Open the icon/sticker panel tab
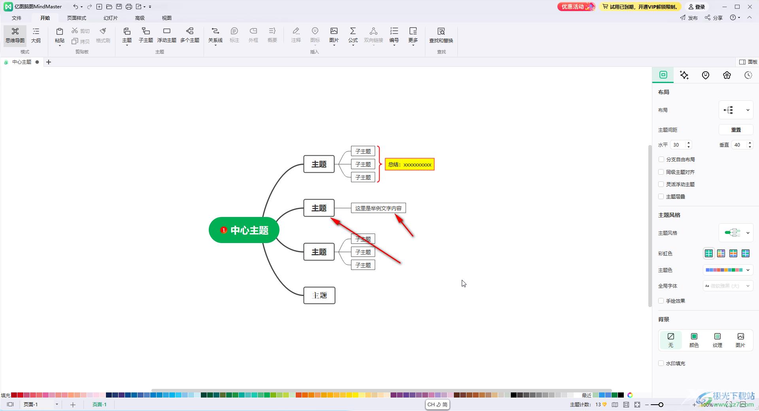The width and height of the screenshot is (759, 411). pyautogui.click(x=706, y=75)
